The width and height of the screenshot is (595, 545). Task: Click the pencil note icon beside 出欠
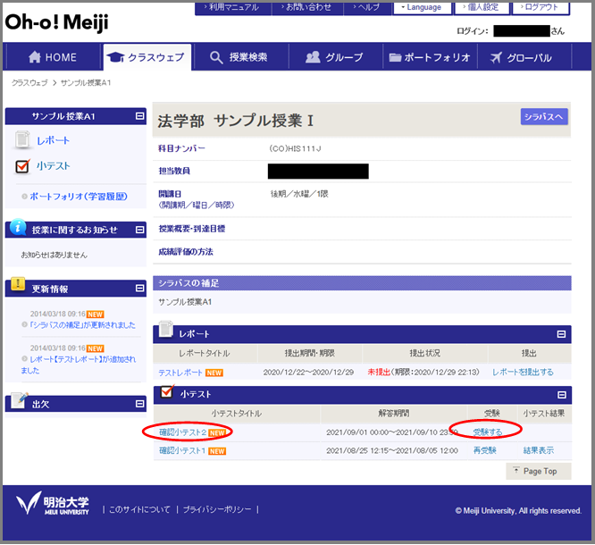click(20, 400)
